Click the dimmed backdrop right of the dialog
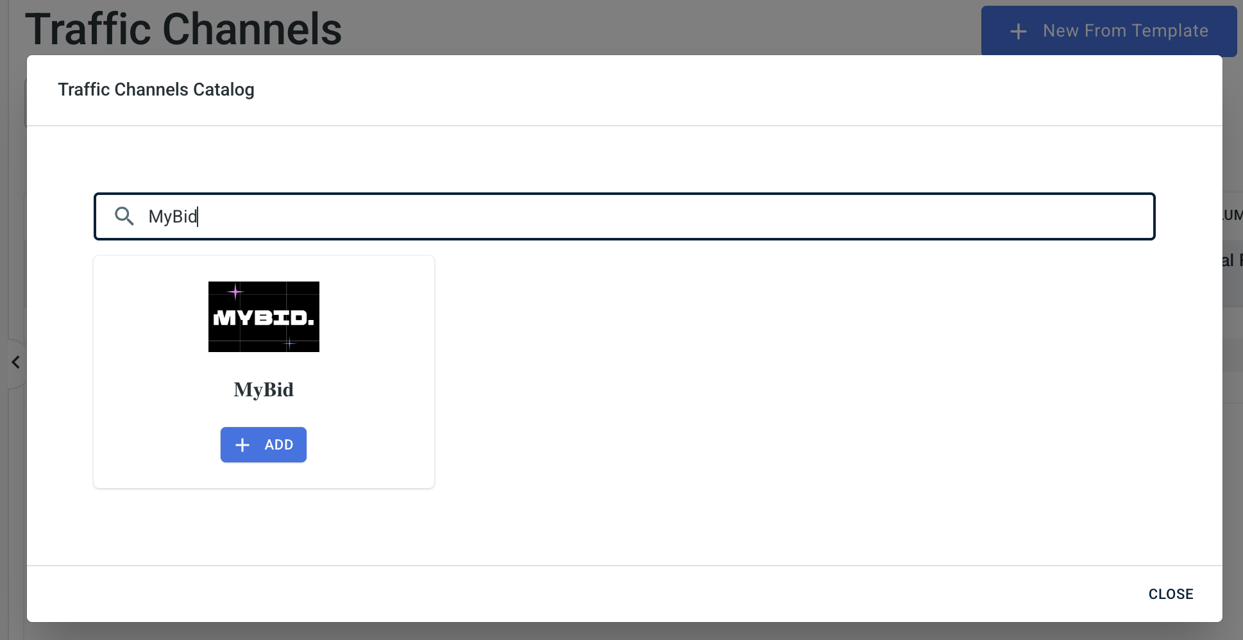The height and width of the screenshot is (640, 1243). coord(1233,449)
